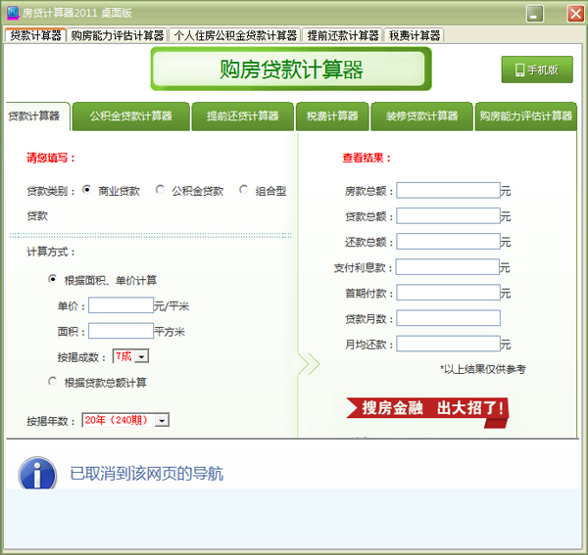Click the 请您填写 heading

(51, 158)
